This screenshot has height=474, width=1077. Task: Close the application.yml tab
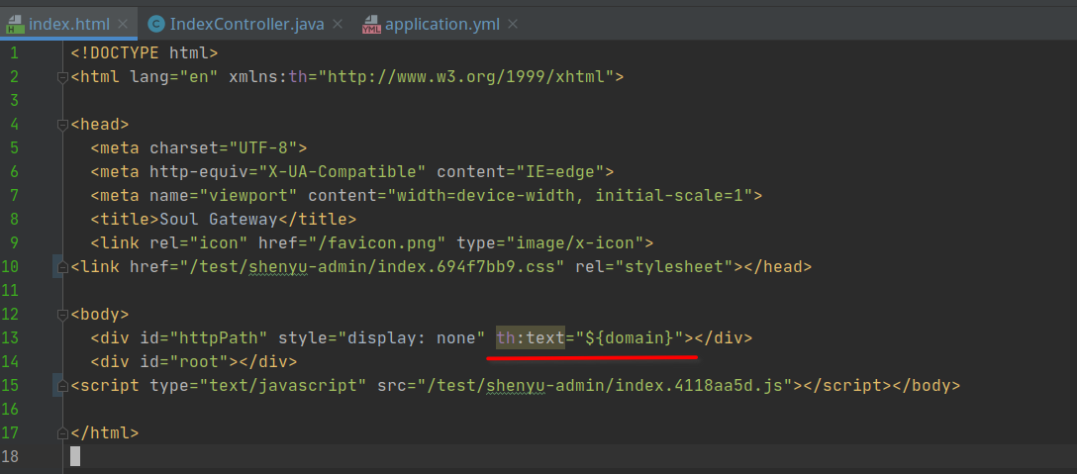(512, 25)
